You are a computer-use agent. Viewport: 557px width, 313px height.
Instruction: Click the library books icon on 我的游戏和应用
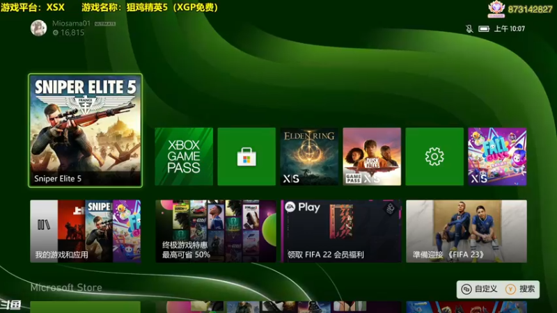(44, 225)
